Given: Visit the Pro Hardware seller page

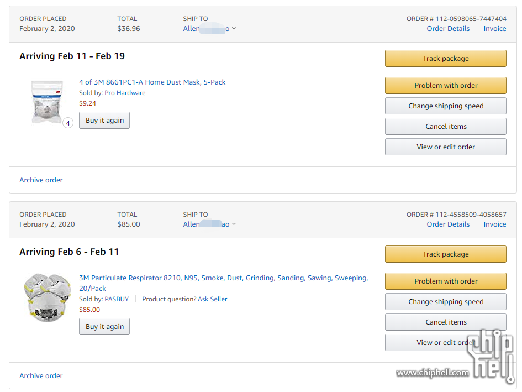Looking at the screenshot, I should point(125,93).
